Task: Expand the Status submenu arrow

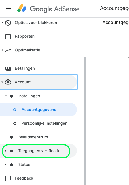Action: [x=6, y=164]
